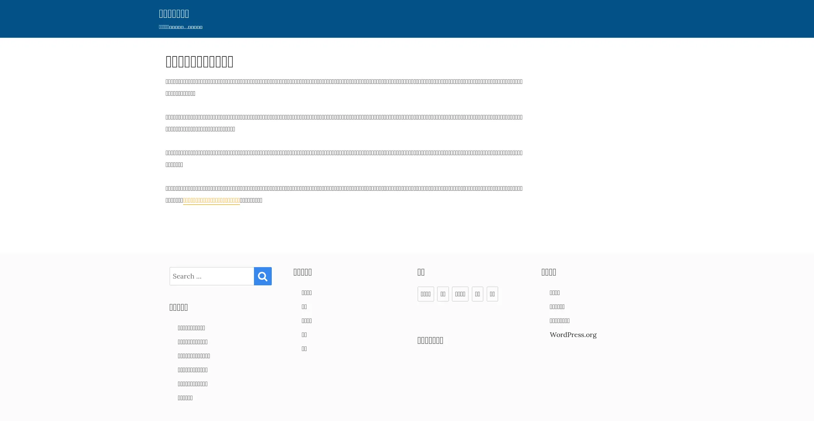Open the first link listed below the search box
Screen dimensions: 814x421
(191, 328)
